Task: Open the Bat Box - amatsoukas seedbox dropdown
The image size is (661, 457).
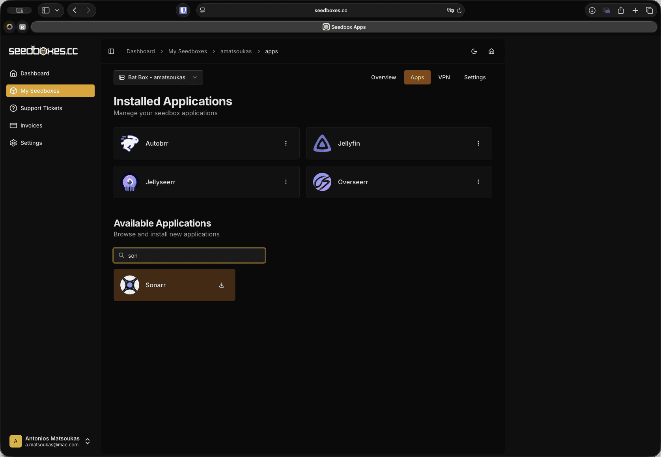Action: pos(158,77)
